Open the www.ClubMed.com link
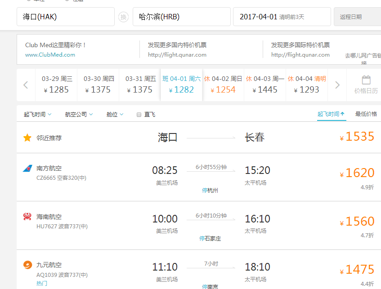 [x=50, y=55]
